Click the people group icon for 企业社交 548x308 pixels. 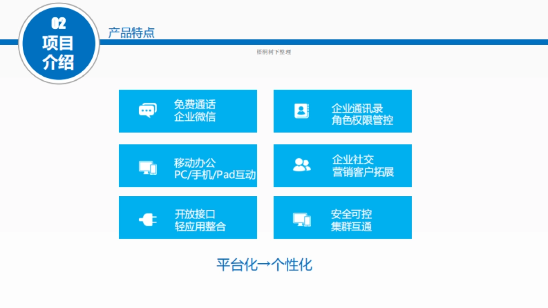(301, 165)
